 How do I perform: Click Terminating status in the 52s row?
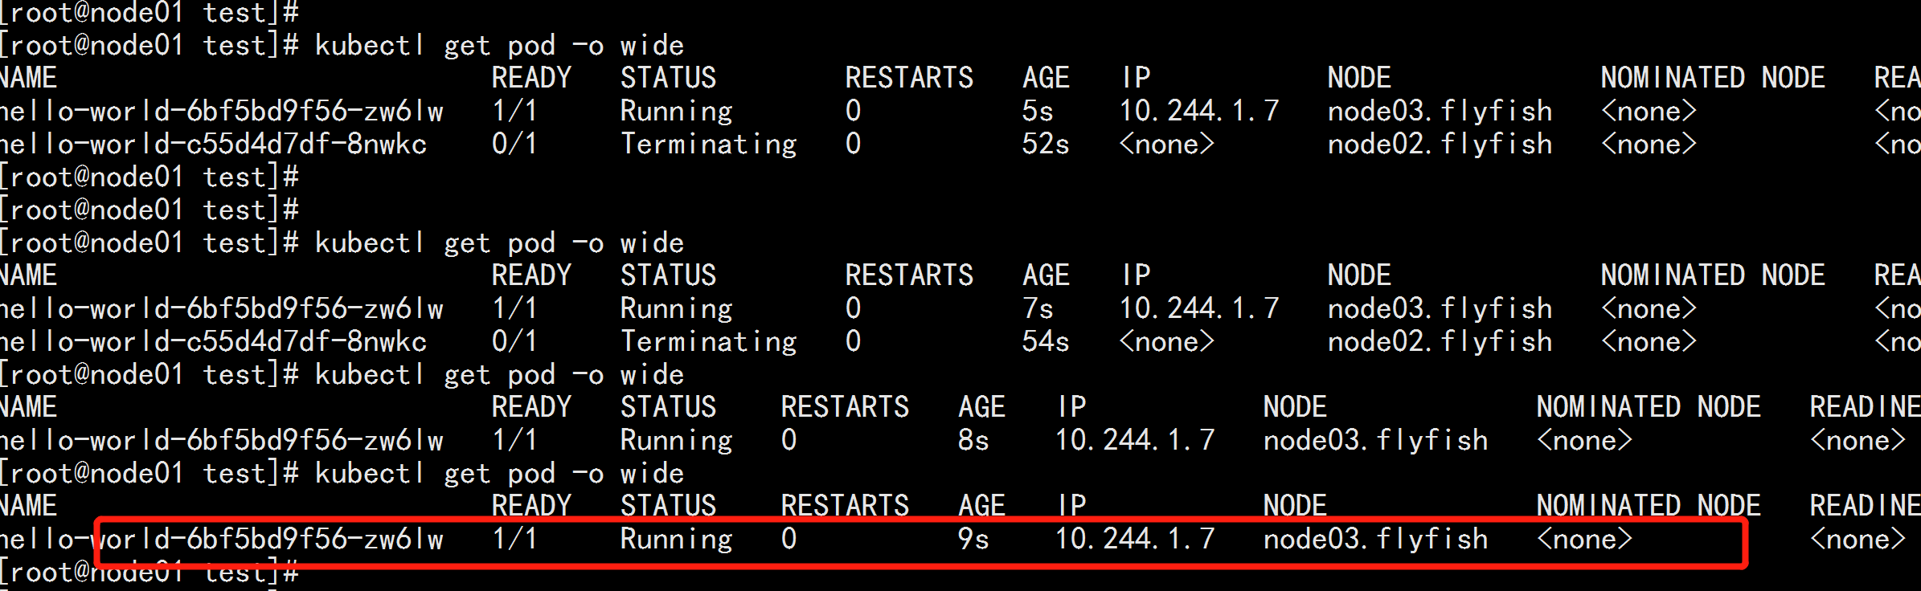709,145
